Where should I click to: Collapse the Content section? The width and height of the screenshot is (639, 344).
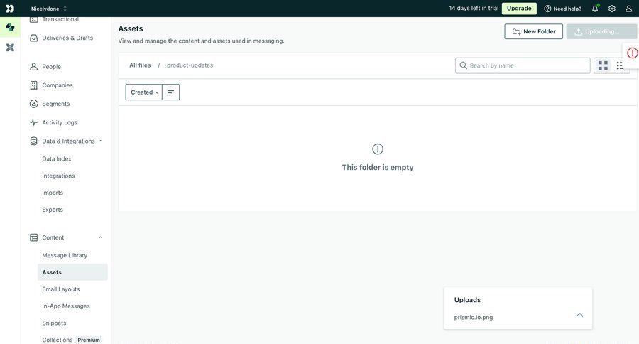point(100,237)
